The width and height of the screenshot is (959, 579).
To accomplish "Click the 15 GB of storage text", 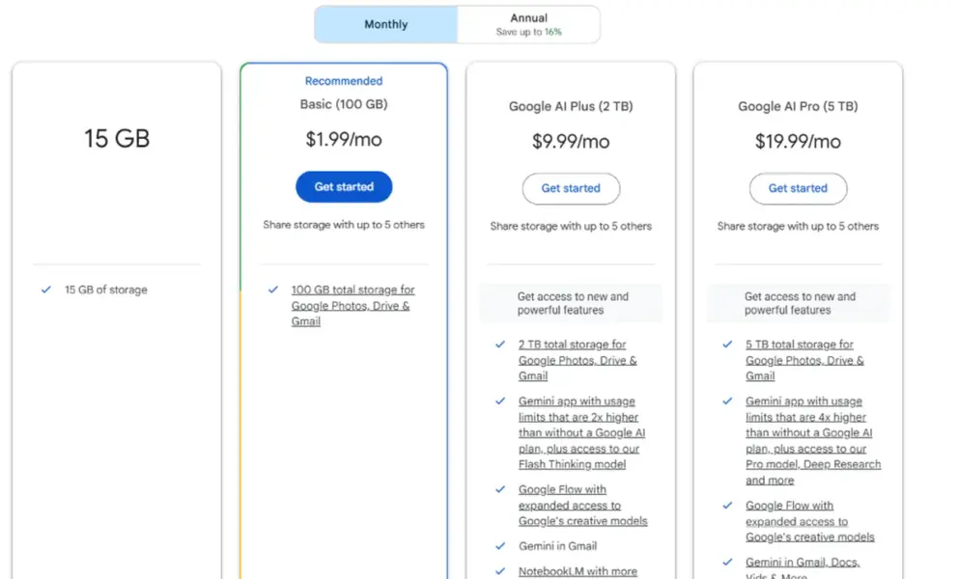I will [106, 289].
